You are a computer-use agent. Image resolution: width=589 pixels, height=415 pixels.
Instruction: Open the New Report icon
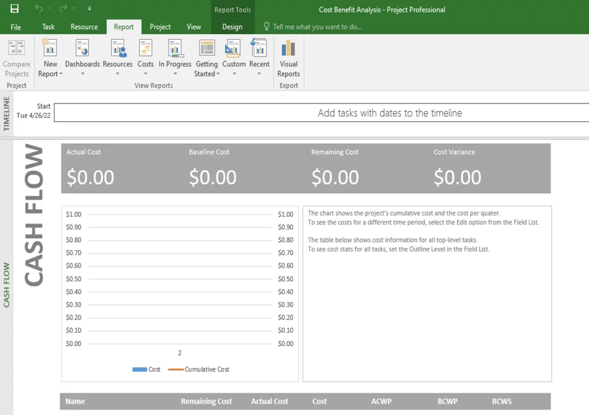50,48
